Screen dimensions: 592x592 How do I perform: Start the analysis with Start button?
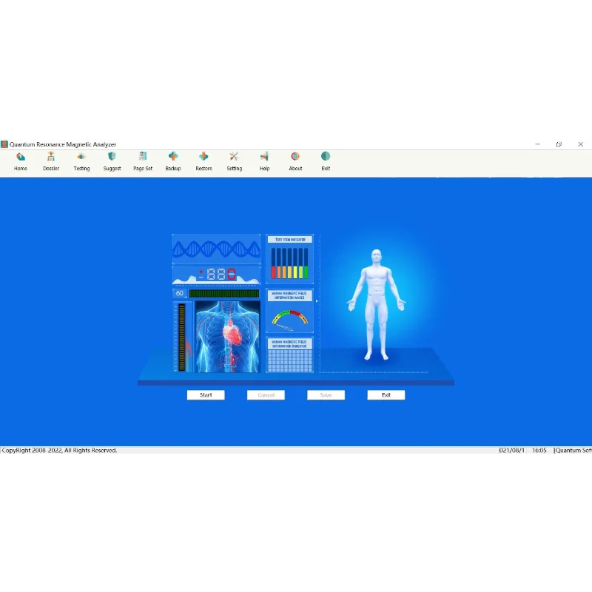pos(206,395)
